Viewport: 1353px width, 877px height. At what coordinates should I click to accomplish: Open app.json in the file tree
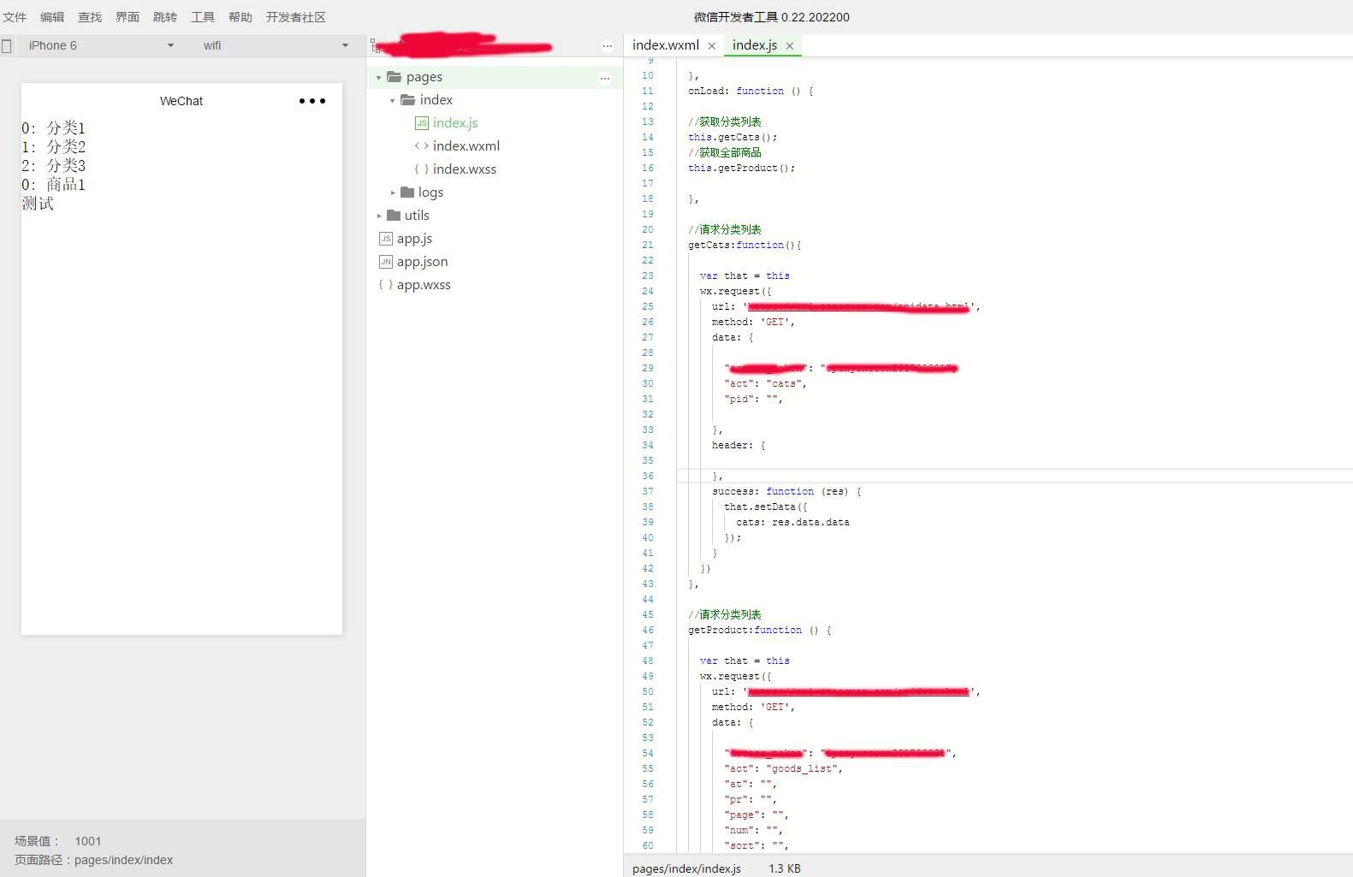[x=422, y=262]
